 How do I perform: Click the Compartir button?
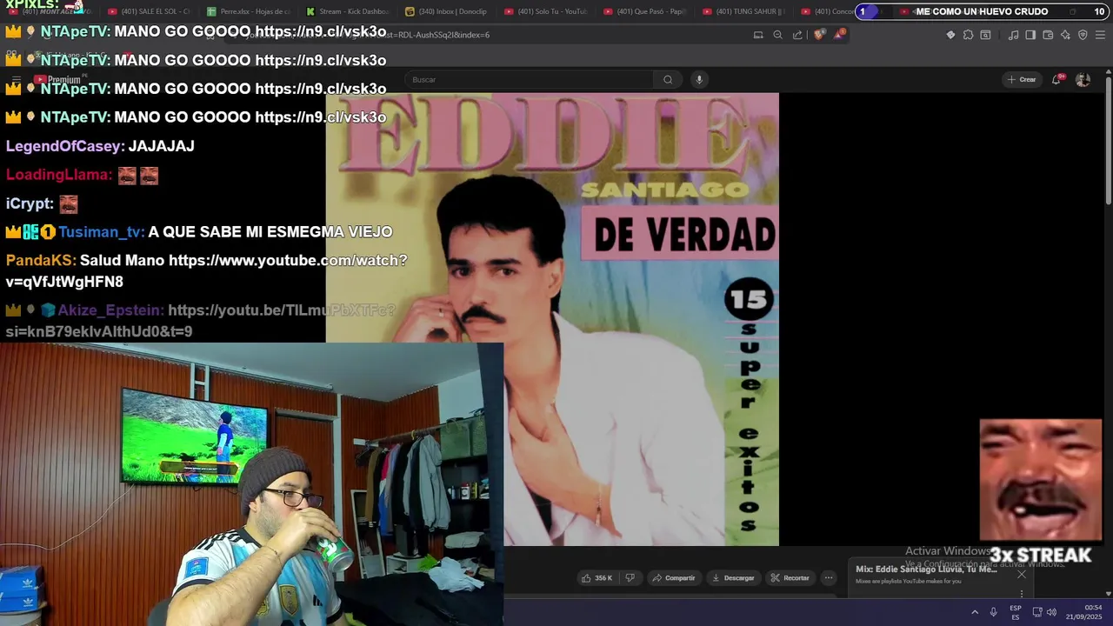click(x=674, y=578)
